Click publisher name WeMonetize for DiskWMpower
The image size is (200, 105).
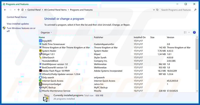[x=100, y=64]
